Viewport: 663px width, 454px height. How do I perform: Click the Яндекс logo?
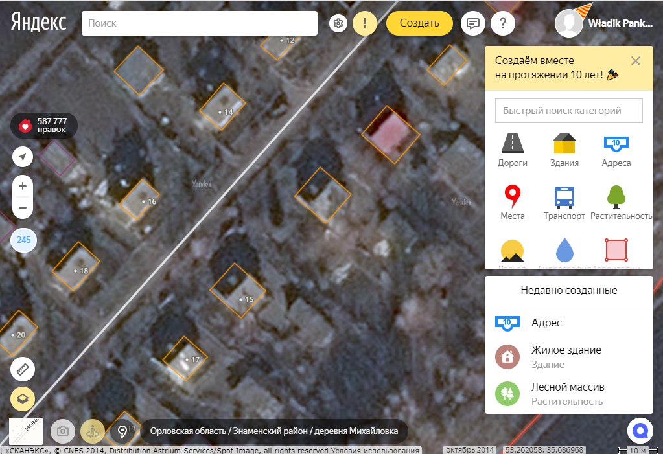click(38, 23)
